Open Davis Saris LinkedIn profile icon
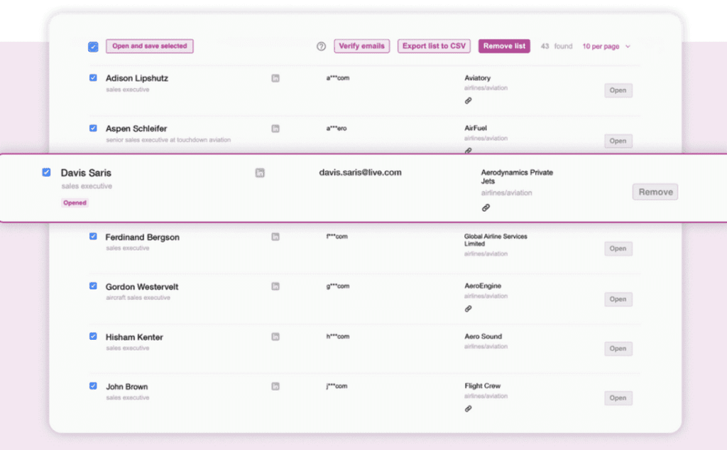 [260, 173]
